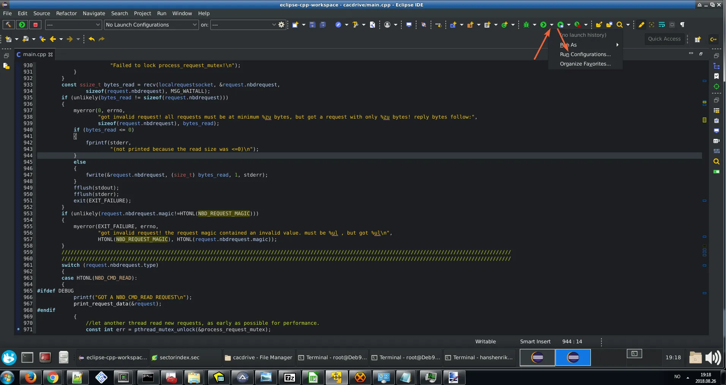Viewport: 726px width, 385px height.
Task: Expand the Run icon dropdown arrow
Action: point(552,25)
